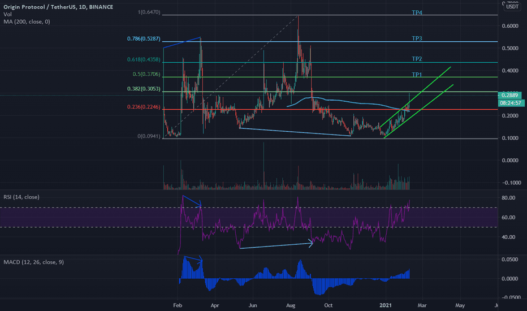The image size is (527, 311).
Task: Click the 0.5000 price axis value
Action: coord(510,48)
